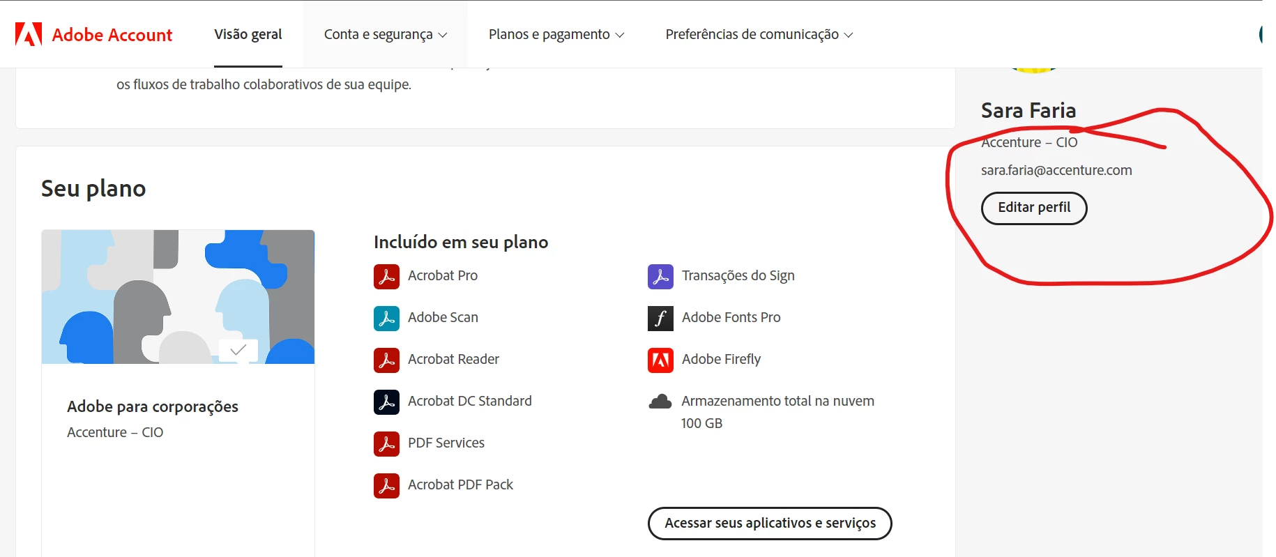Image resolution: width=1276 pixels, height=557 pixels.
Task: Click the Acrobat PDF Pack icon
Action: click(386, 485)
